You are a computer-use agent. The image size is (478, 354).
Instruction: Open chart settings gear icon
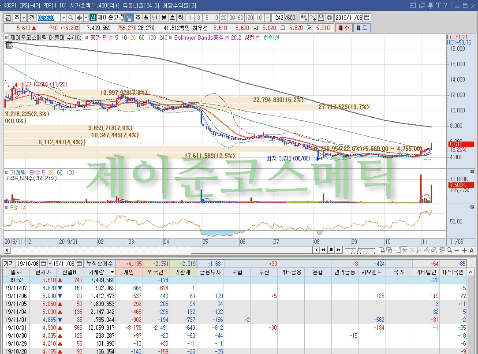(329, 18)
